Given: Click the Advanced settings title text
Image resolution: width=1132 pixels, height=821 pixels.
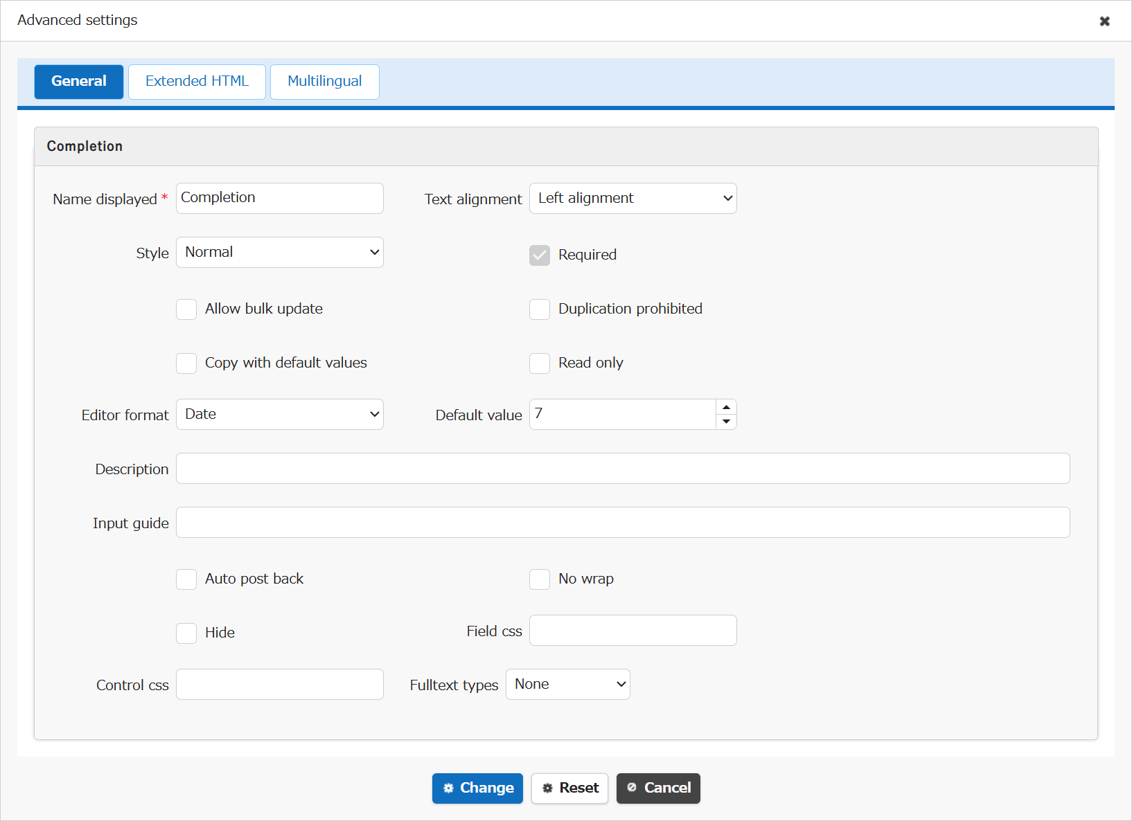Looking at the screenshot, I should [x=78, y=20].
